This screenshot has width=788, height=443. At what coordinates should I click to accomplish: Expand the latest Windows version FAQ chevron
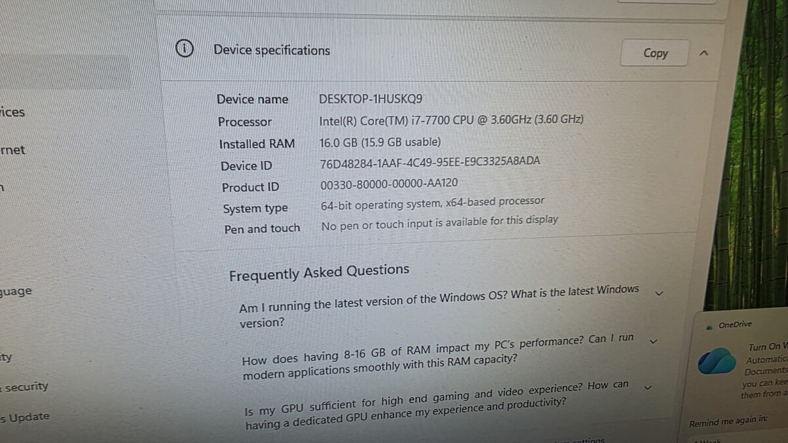[659, 293]
